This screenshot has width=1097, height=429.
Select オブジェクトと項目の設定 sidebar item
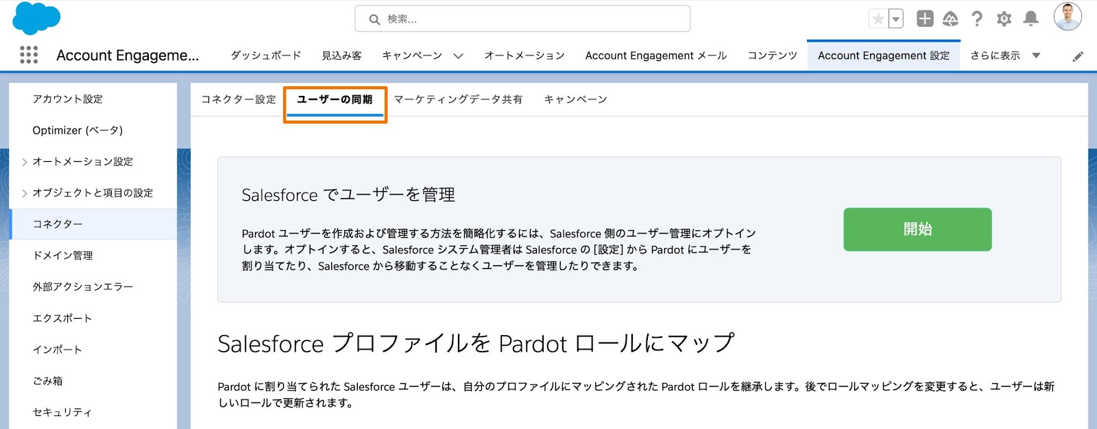(93, 193)
